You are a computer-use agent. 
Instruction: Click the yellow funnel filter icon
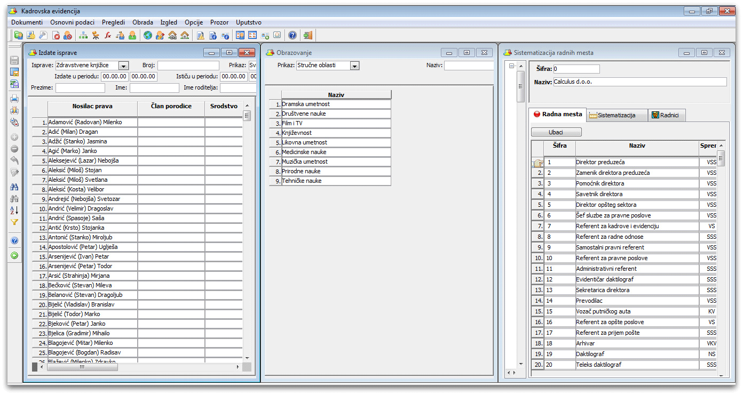pyautogui.click(x=14, y=222)
